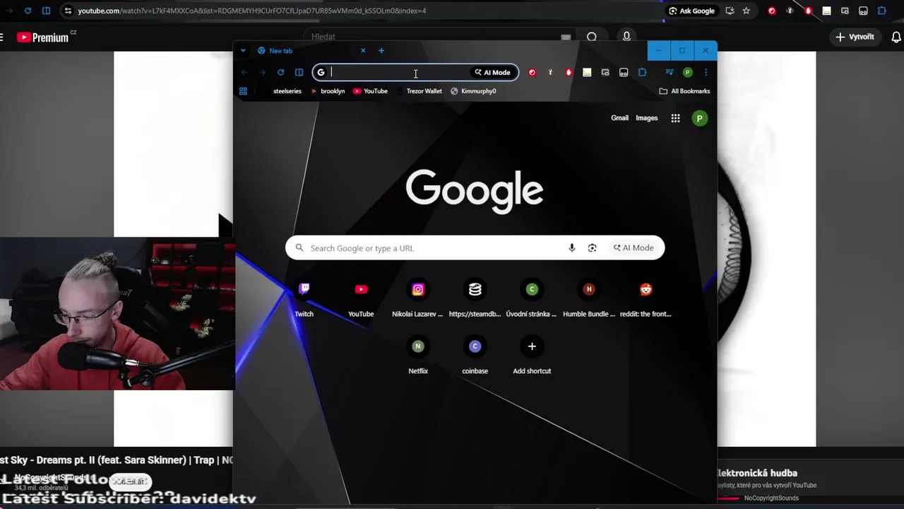Open the Images link
Image resolution: width=904 pixels, height=509 pixels.
(x=646, y=118)
